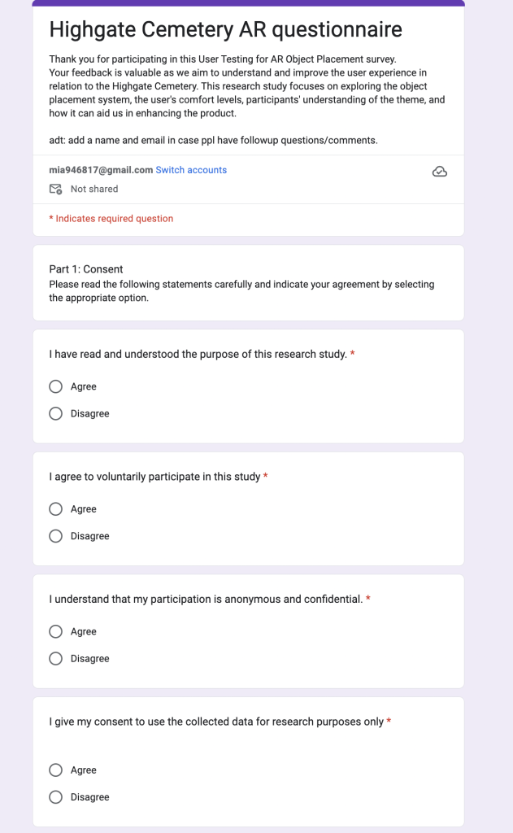513x833 pixels.
Task: Click the question text about anonymous participation
Action: click(206, 600)
